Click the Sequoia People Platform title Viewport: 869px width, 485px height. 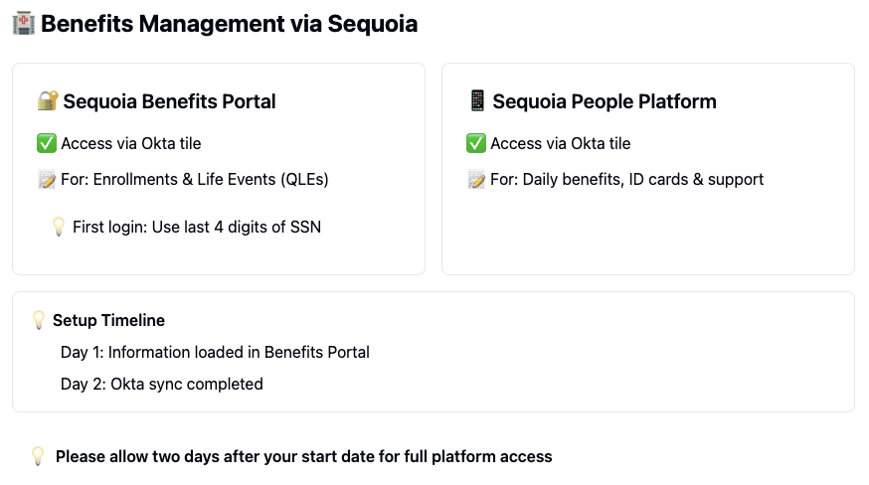[605, 101]
